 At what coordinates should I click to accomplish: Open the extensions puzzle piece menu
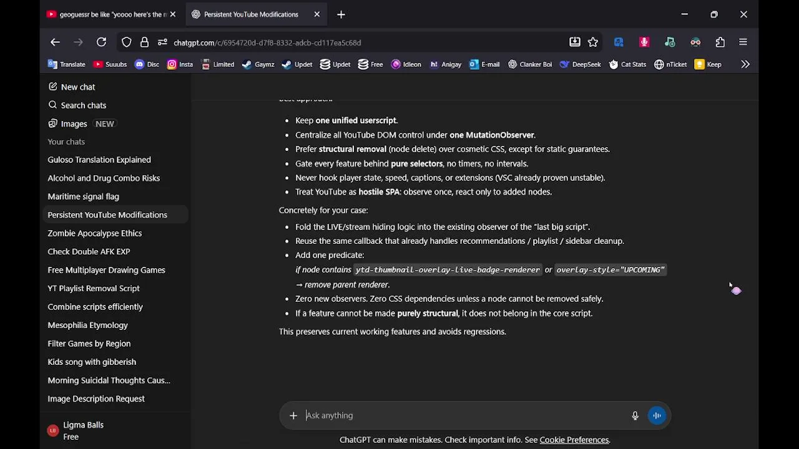[x=720, y=42]
